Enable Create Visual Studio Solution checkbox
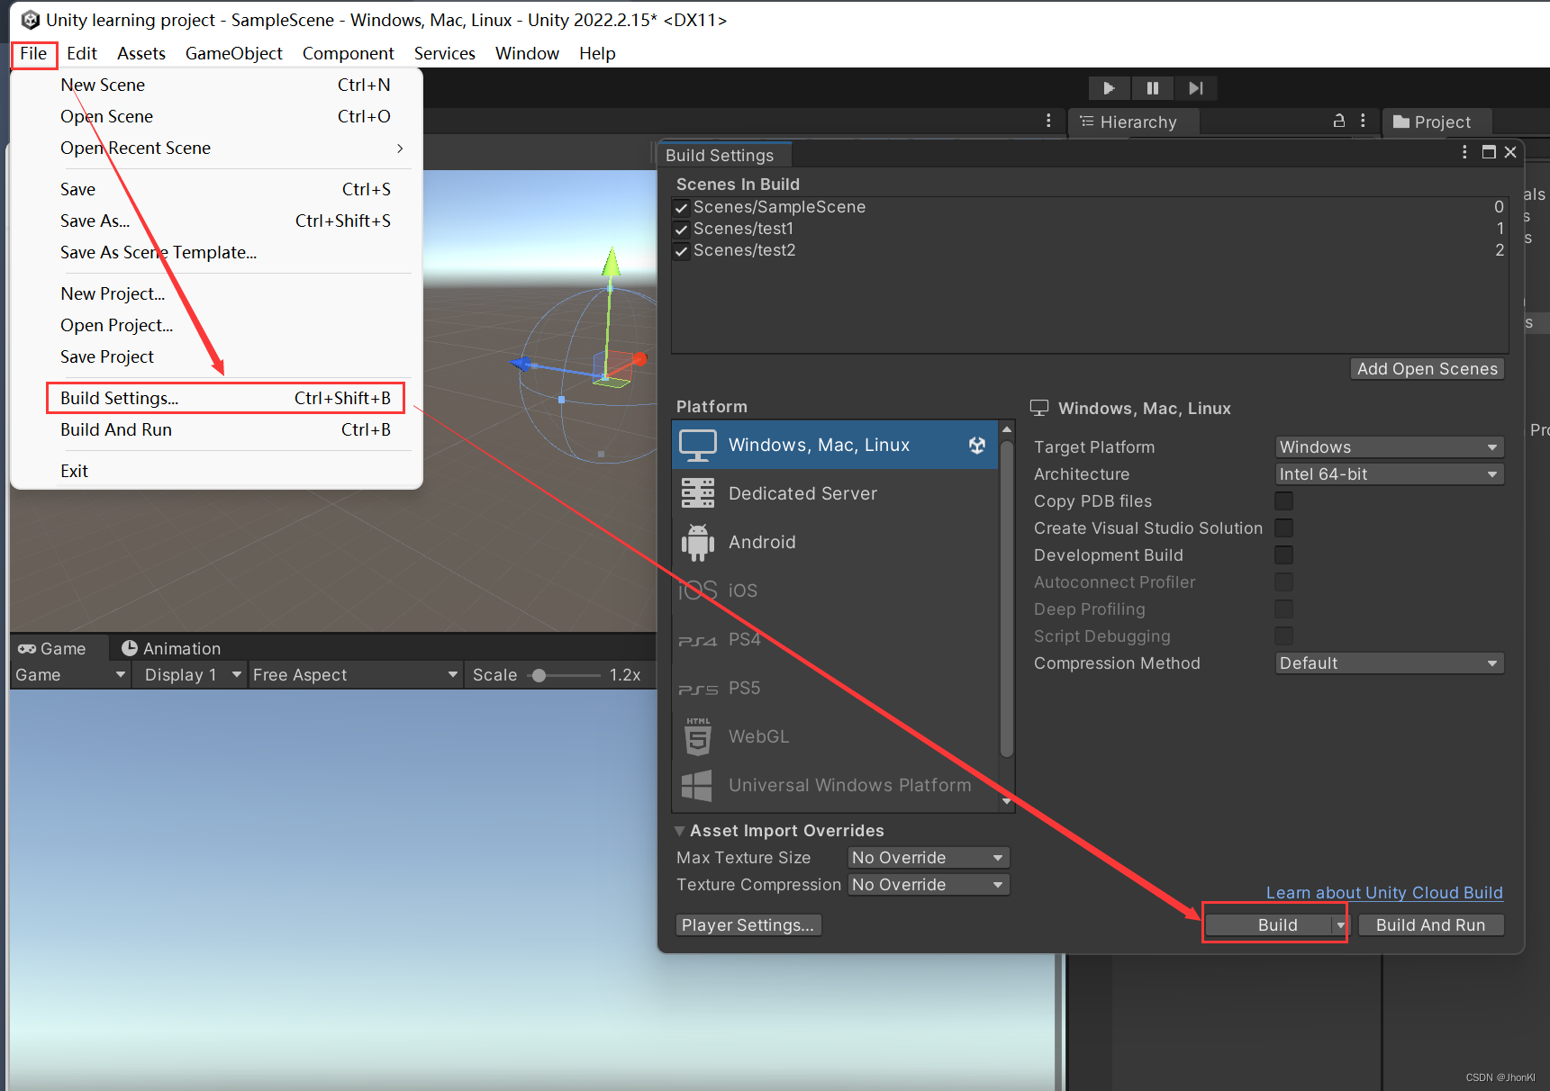 click(x=1284, y=528)
